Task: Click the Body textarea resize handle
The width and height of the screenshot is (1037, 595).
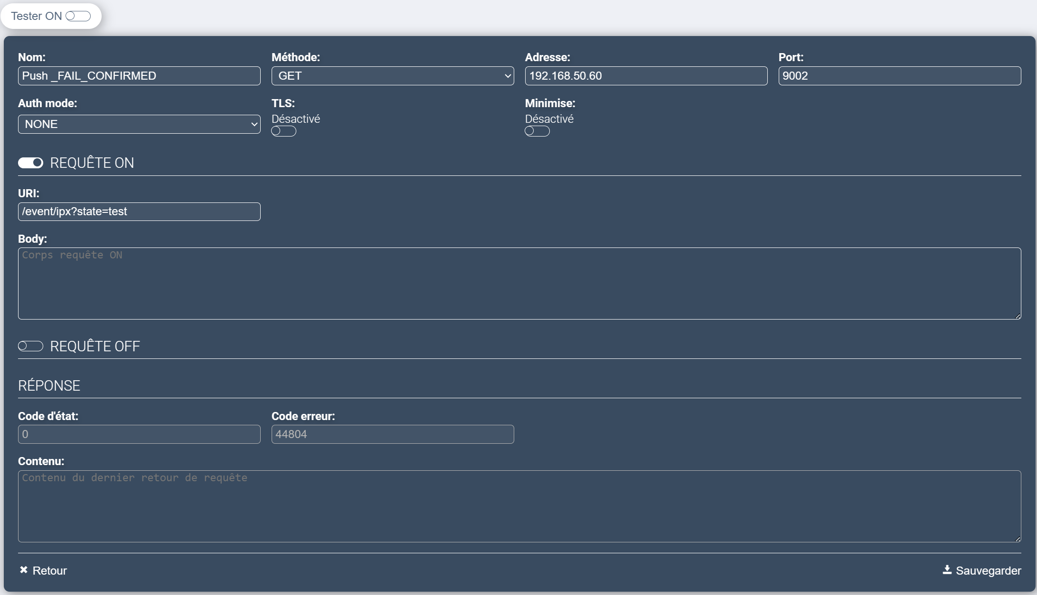Action: point(1018,316)
